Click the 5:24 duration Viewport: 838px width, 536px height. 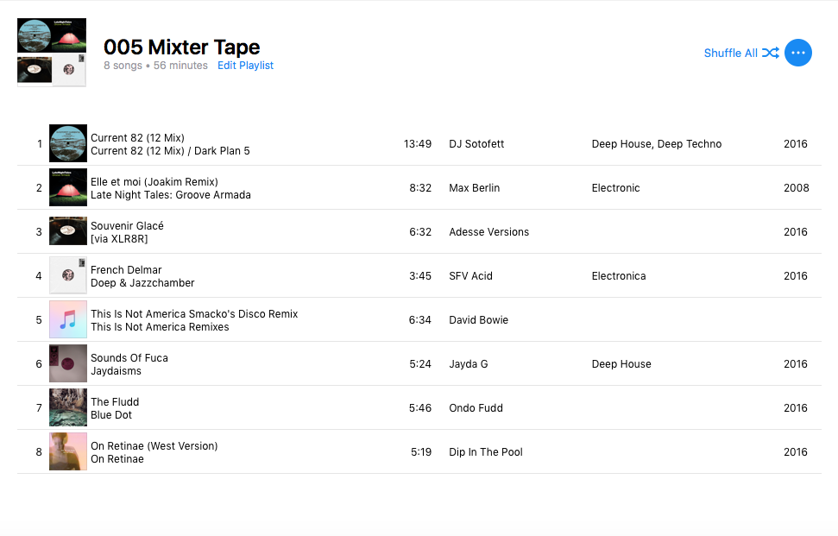pyautogui.click(x=420, y=364)
